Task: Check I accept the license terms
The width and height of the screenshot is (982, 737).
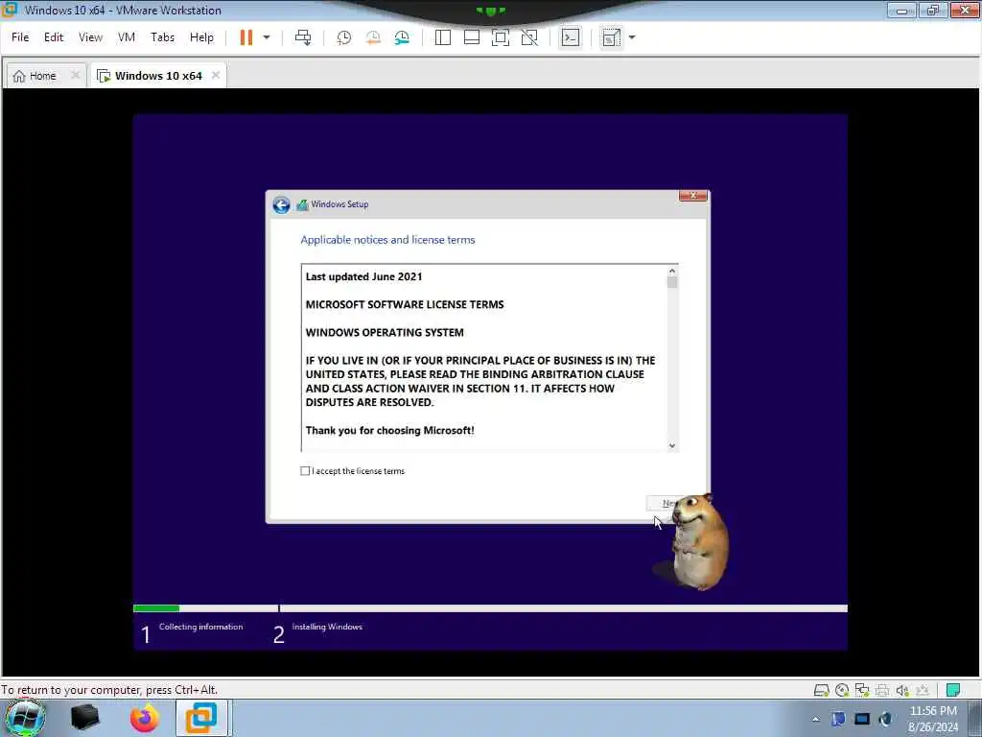Action: coord(305,471)
